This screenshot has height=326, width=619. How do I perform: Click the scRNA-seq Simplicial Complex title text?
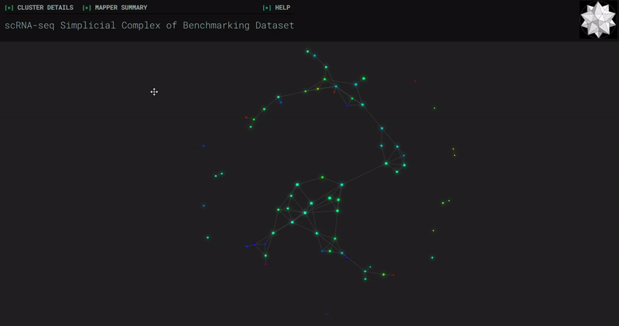coord(149,25)
